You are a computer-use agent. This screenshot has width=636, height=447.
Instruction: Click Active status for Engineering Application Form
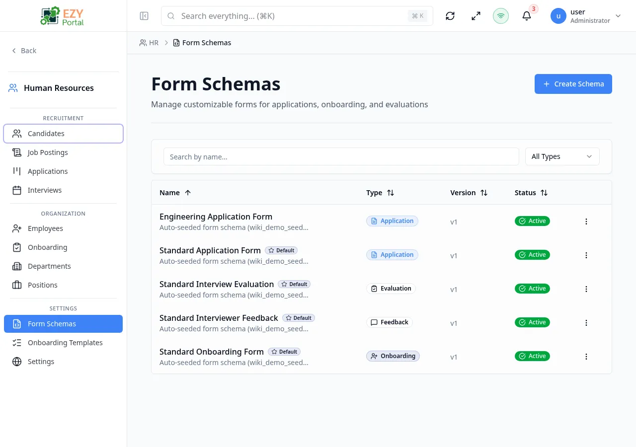click(x=532, y=221)
